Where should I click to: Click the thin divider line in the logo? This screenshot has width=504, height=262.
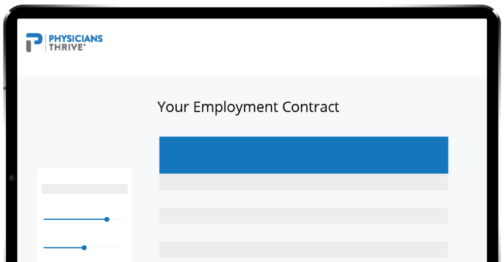46,42
